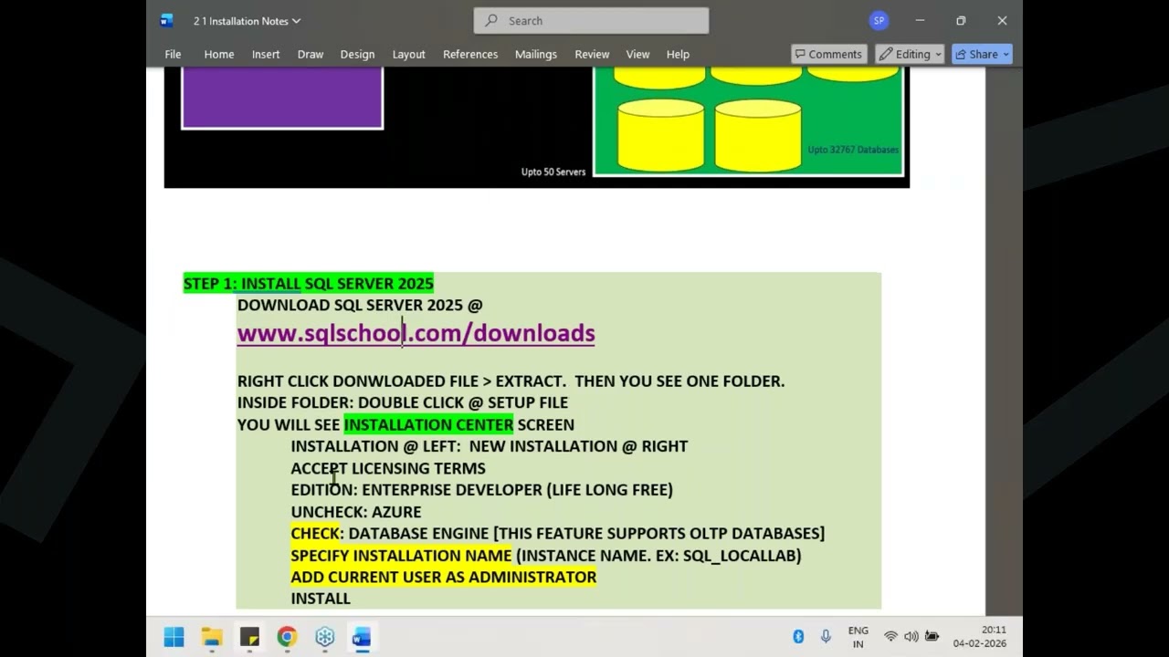Open the File menu

point(173,54)
